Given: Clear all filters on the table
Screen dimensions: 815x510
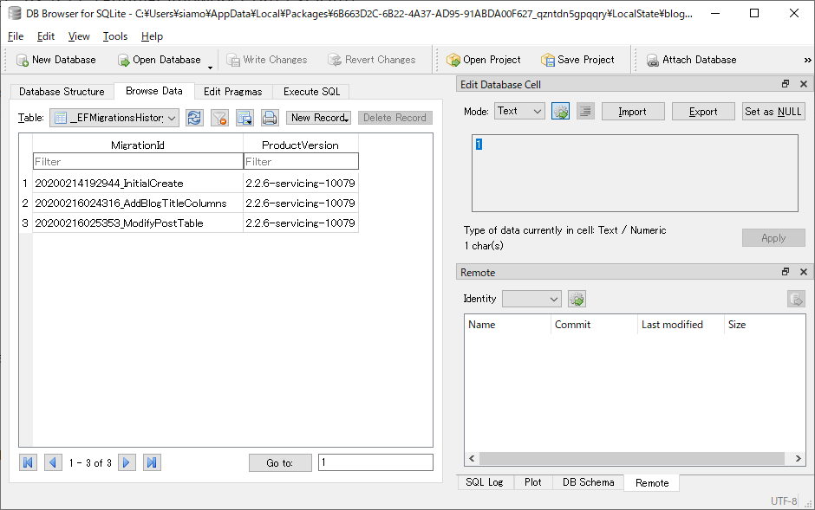Looking at the screenshot, I should pyautogui.click(x=218, y=119).
